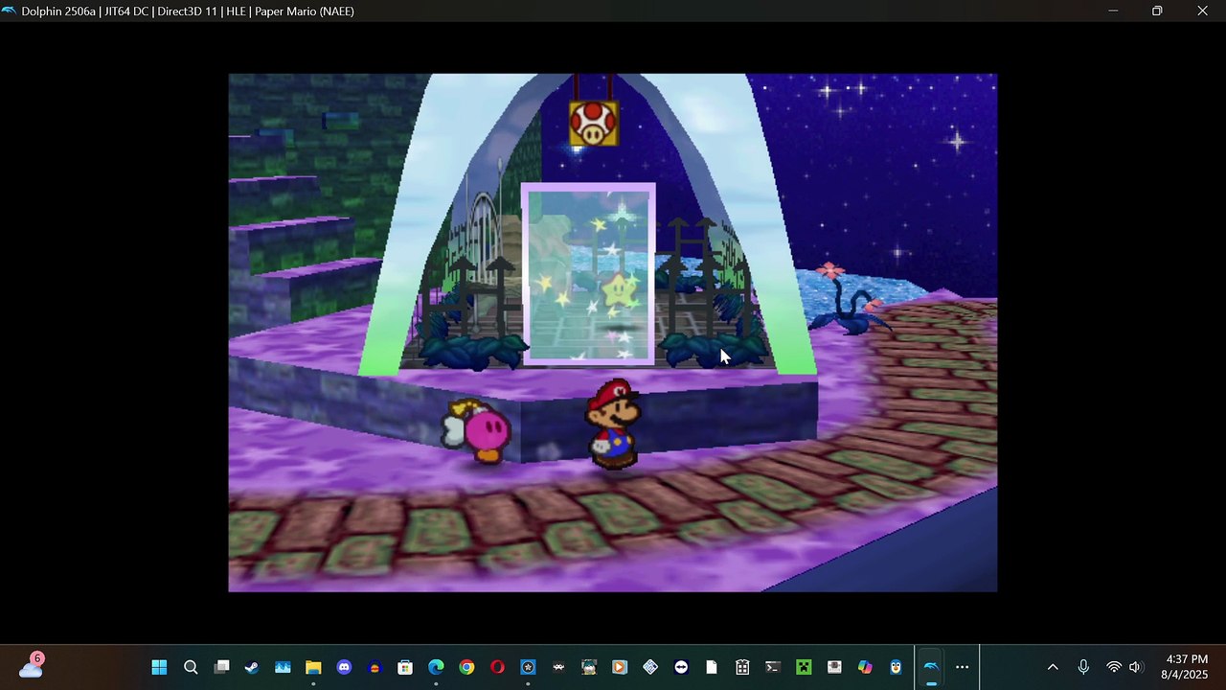The height and width of the screenshot is (690, 1226).
Task: Click the Toad House sign block
Action: point(594,124)
